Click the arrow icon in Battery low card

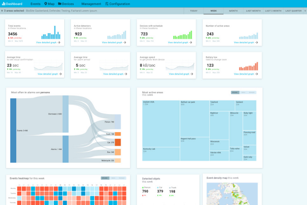[257, 74]
